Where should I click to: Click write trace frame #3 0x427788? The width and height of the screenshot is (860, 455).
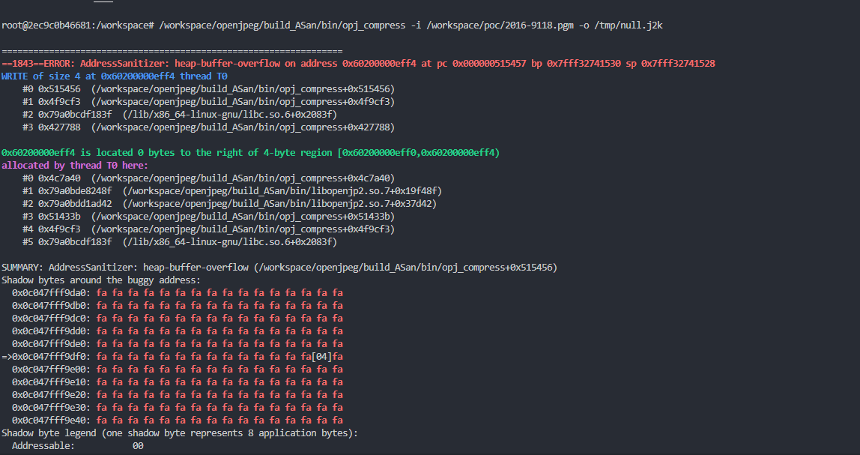point(208,127)
